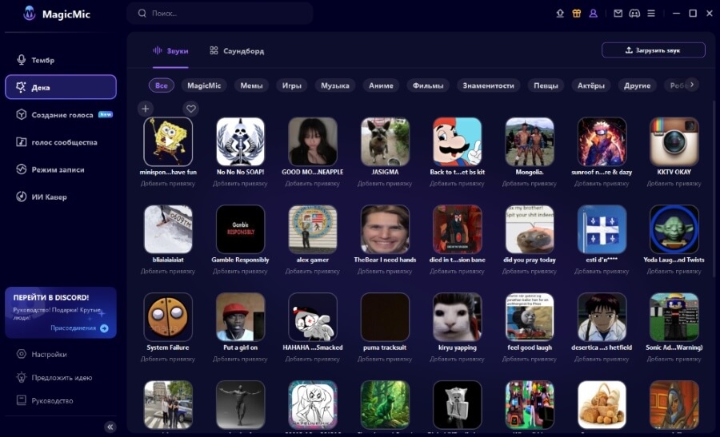Filter sounds by Музыка category
Screen dimensions: 720x437
[x=334, y=85]
